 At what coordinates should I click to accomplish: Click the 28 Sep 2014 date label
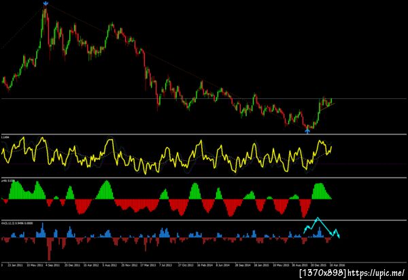tap(243, 265)
